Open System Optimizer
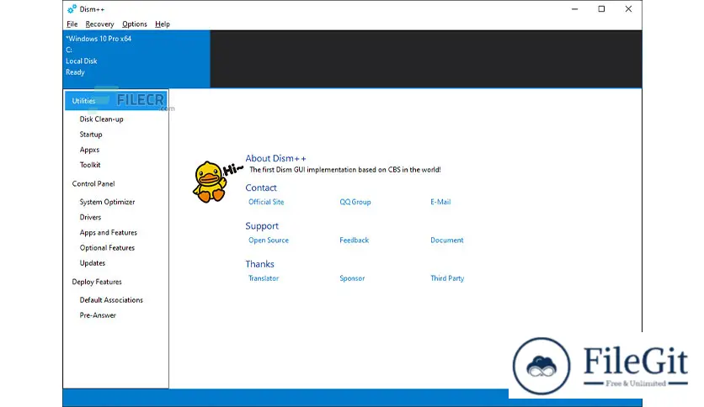Screen dimensions: 704x407 (107, 202)
